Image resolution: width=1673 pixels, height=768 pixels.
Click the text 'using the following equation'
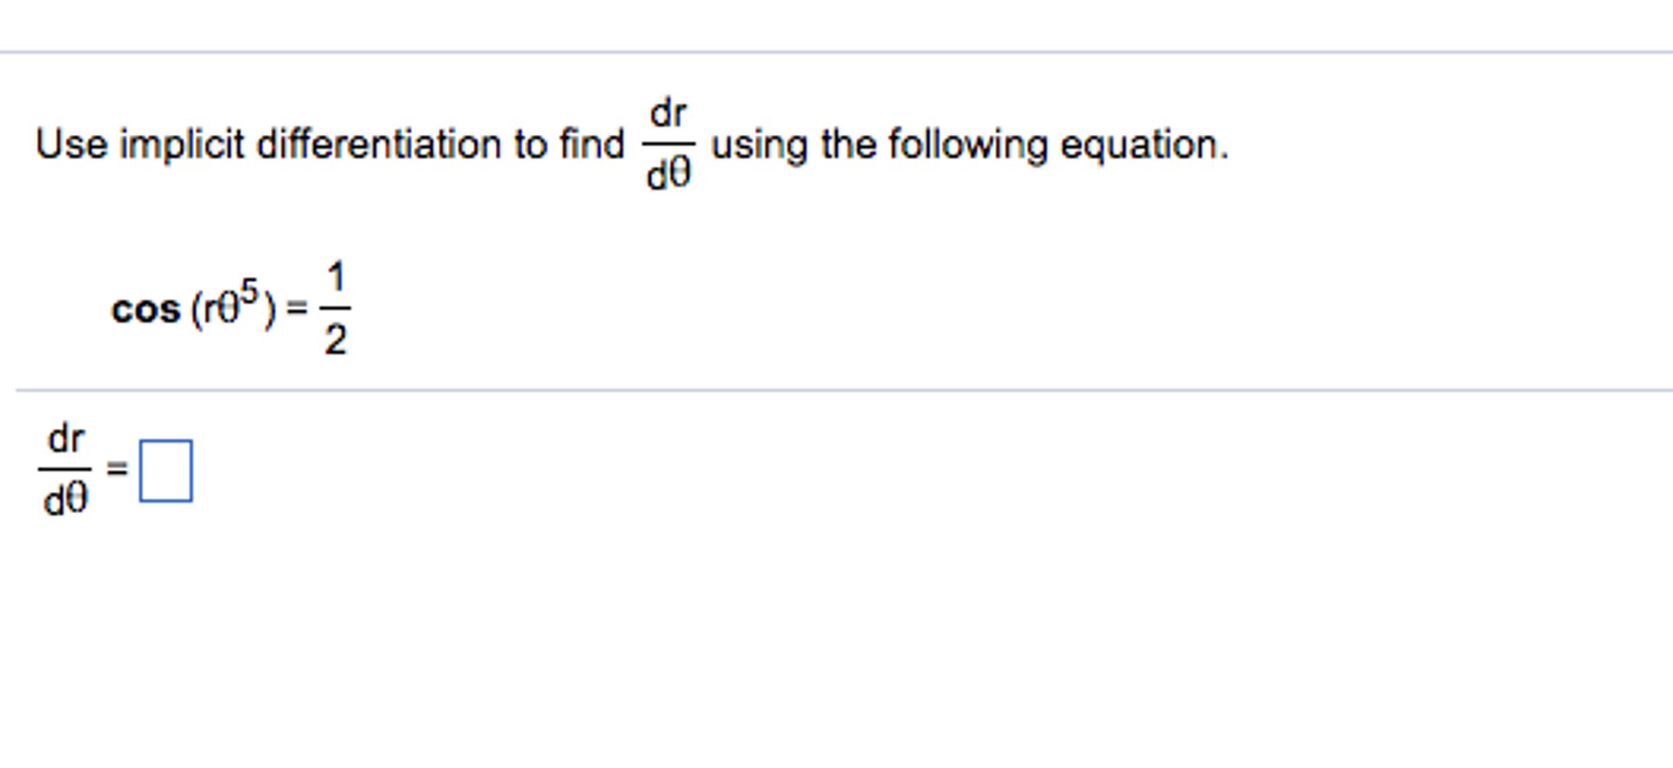[965, 145]
